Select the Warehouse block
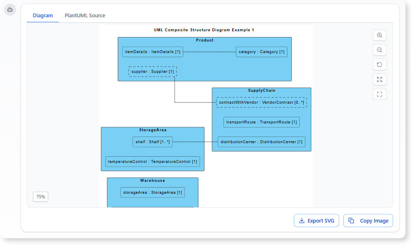Screen dimensions: 412x246 (153, 181)
